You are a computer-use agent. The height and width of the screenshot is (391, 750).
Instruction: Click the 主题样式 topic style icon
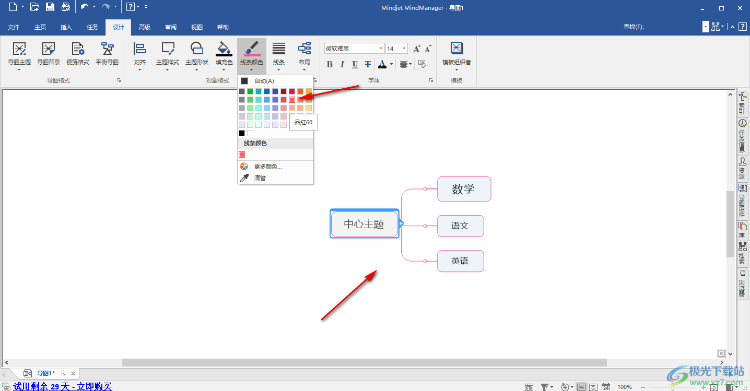coord(168,49)
